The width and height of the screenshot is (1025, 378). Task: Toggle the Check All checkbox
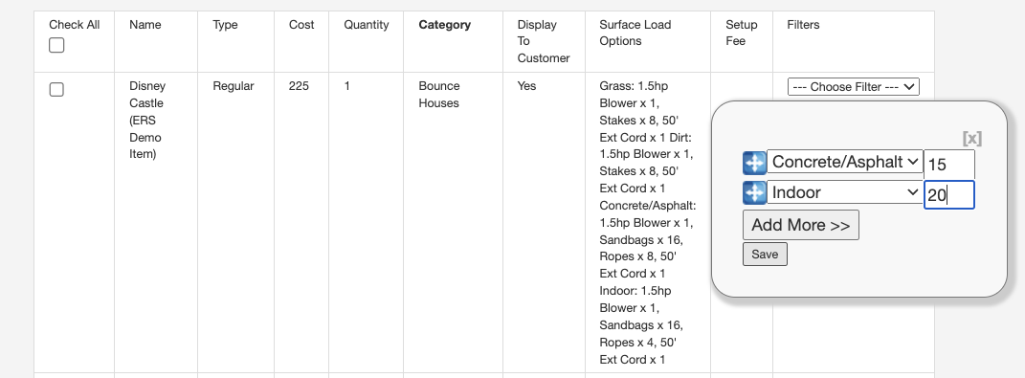(x=56, y=45)
